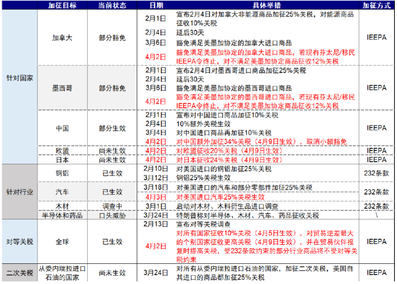The width and height of the screenshot is (397, 284).
Task: Click 232条款 in the 汽车 row
Action: pos(376,192)
